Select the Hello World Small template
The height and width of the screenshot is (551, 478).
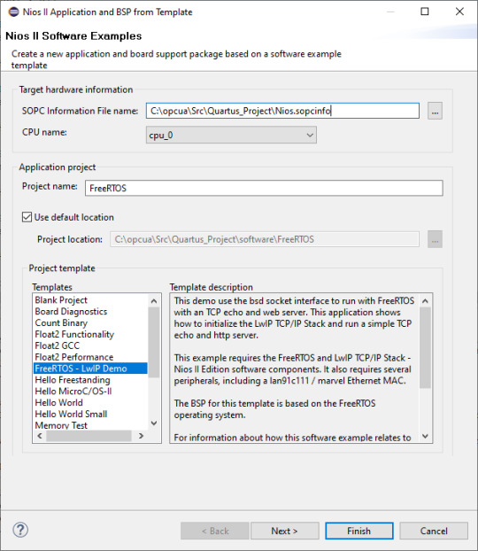[x=72, y=414]
